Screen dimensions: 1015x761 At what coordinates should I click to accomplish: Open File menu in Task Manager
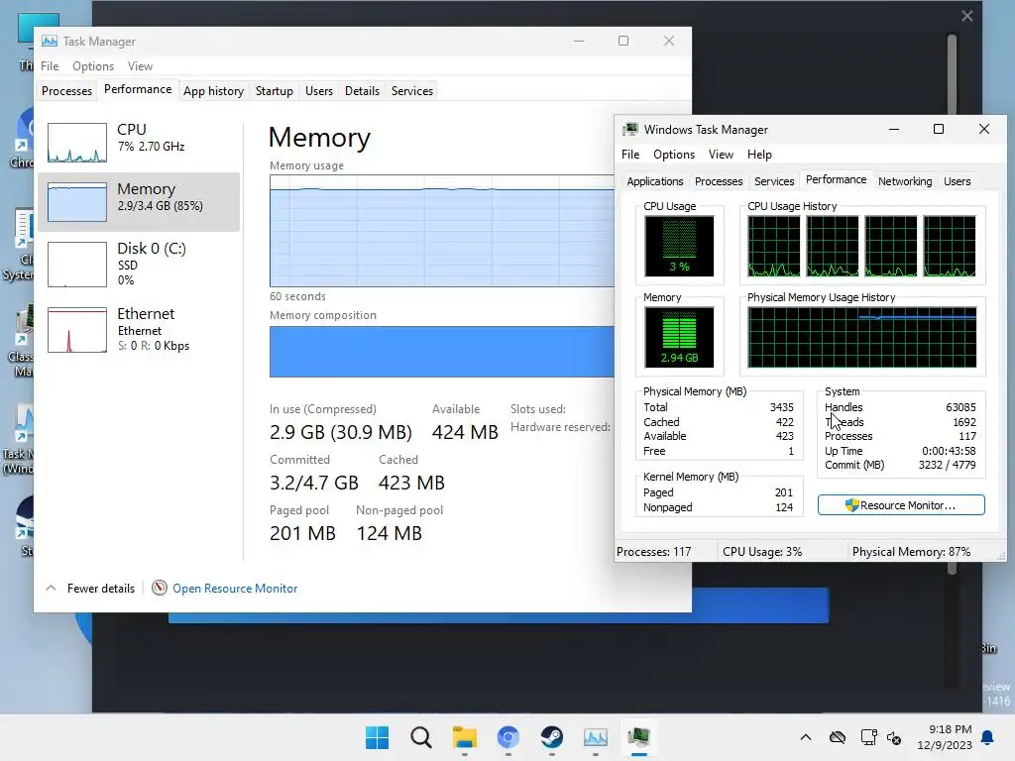(50, 66)
